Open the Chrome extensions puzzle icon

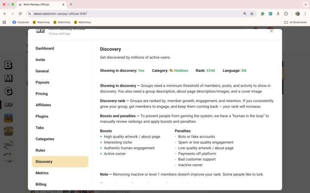tap(286, 14)
